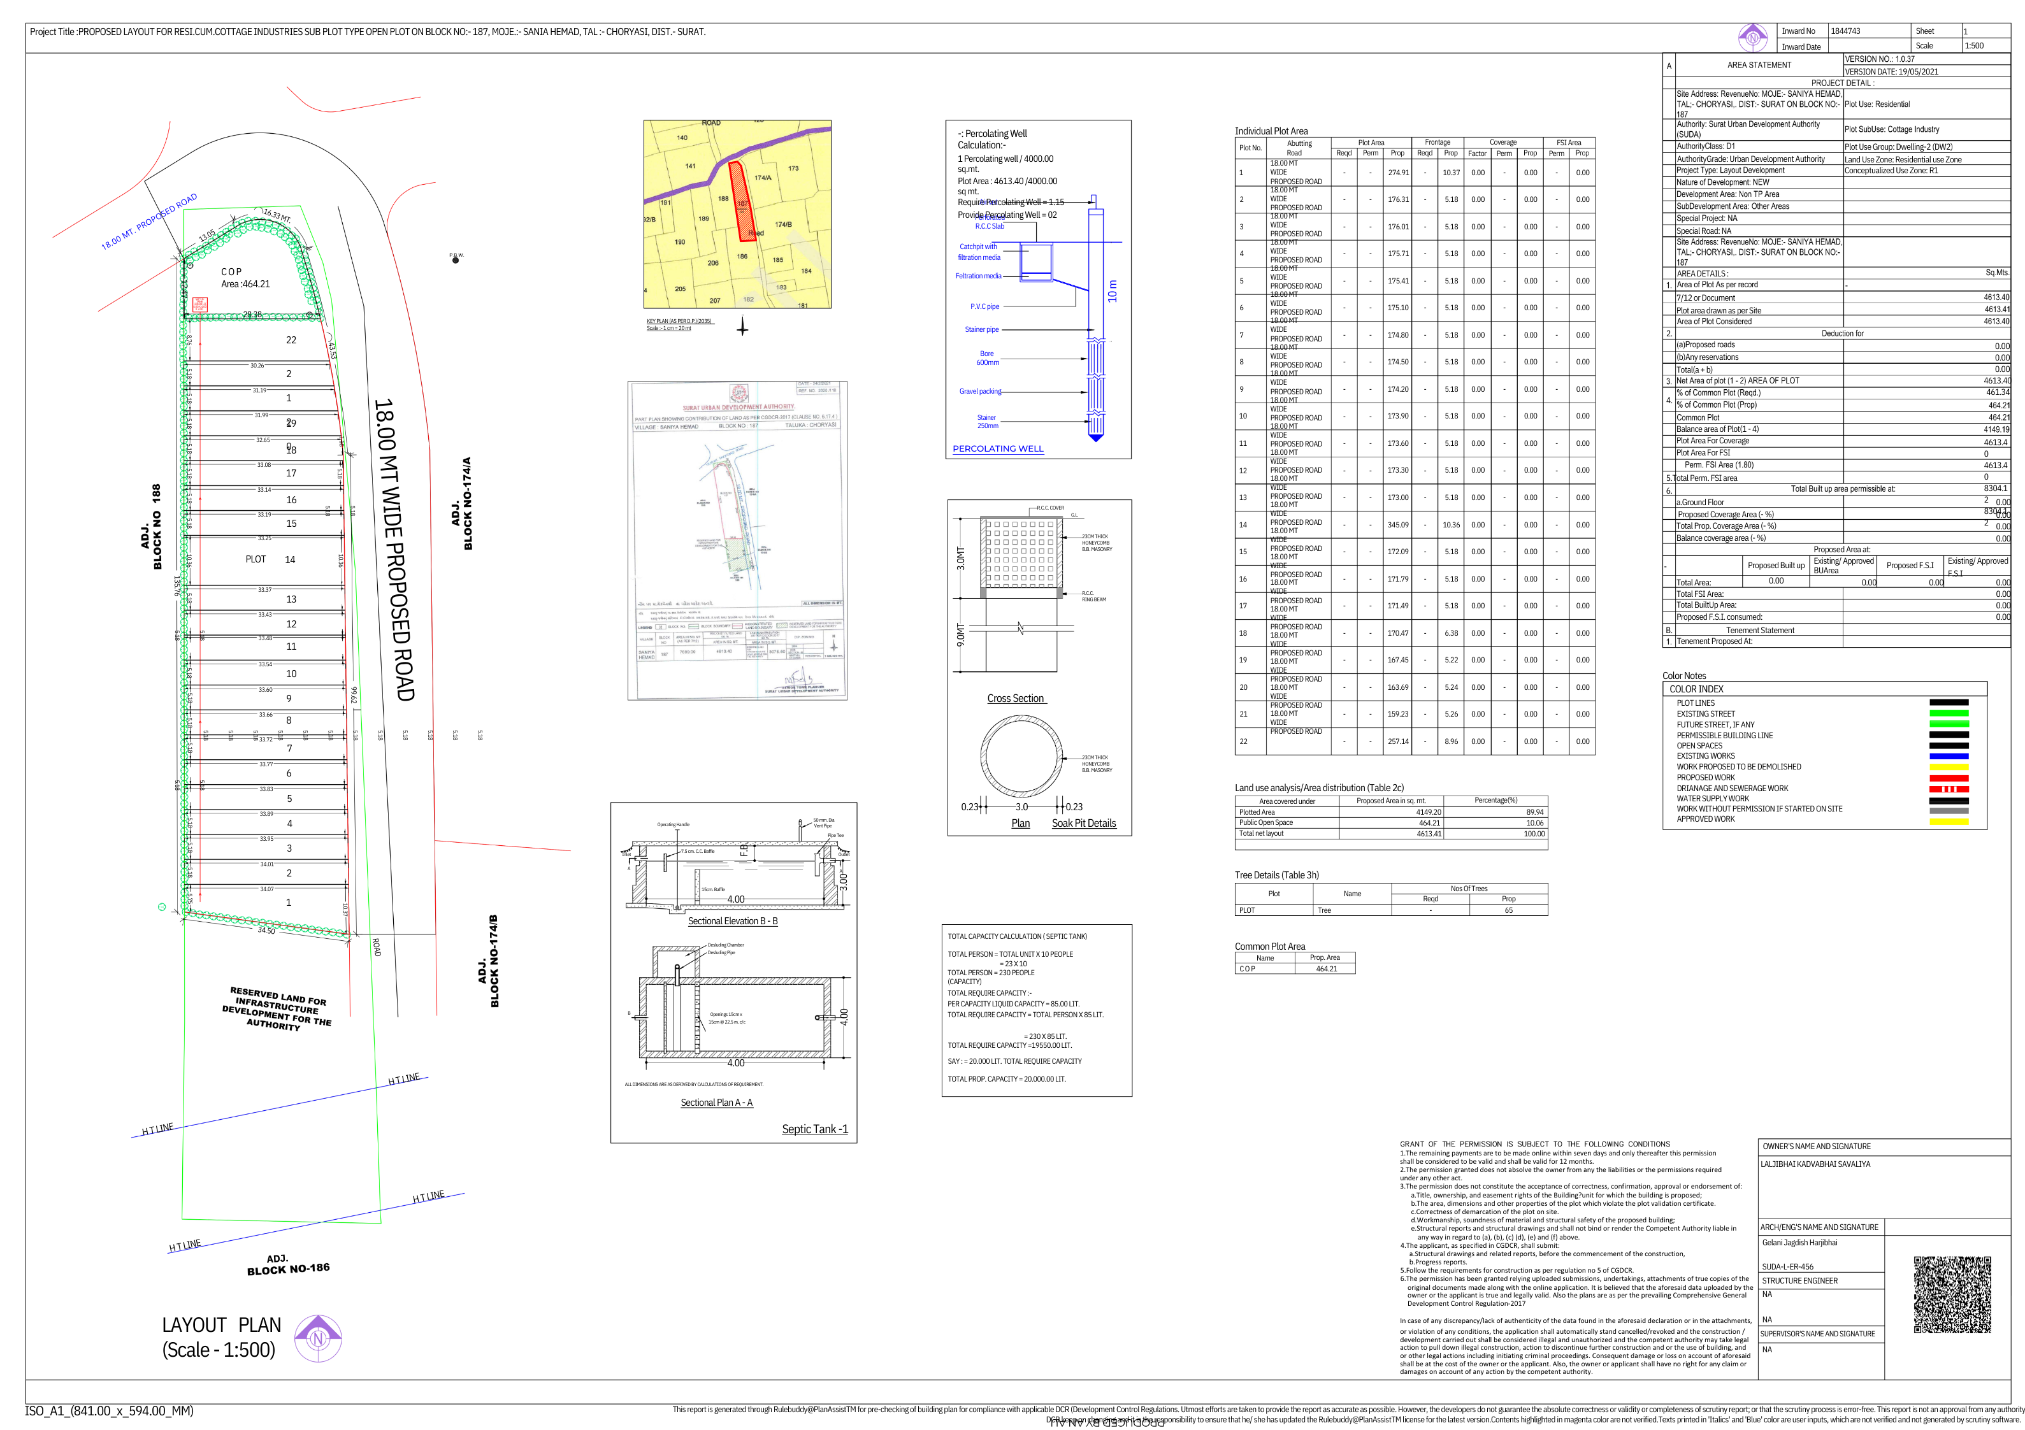Click the Sectional Plan A - A label
The width and height of the screenshot is (2025, 1430).
click(716, 1103)
